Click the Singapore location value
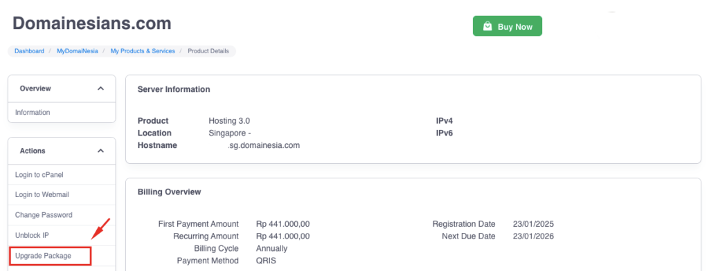The image size is (709, 271). tap(230, 133)
